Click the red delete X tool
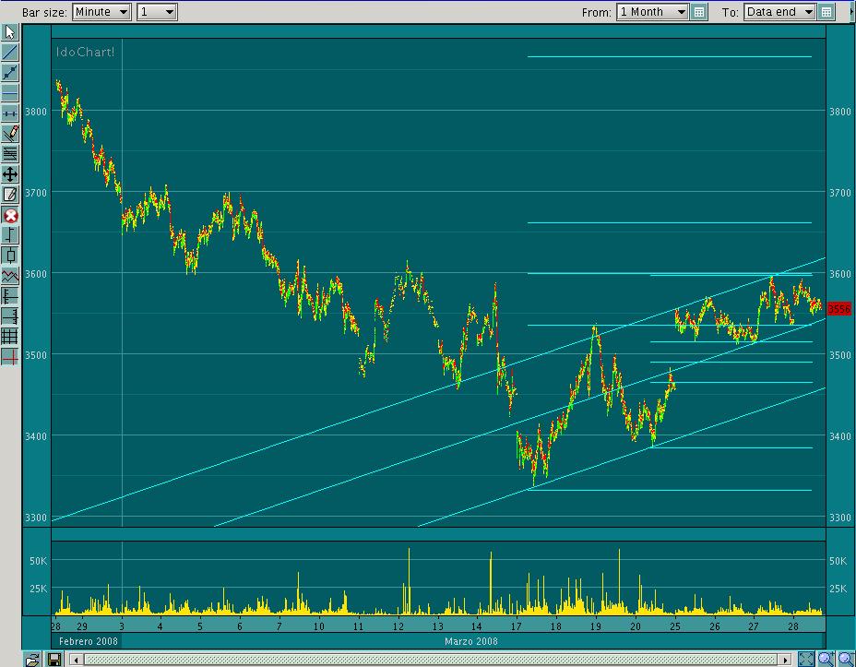Viewport: 856px width, 667px height. (10, 215)
